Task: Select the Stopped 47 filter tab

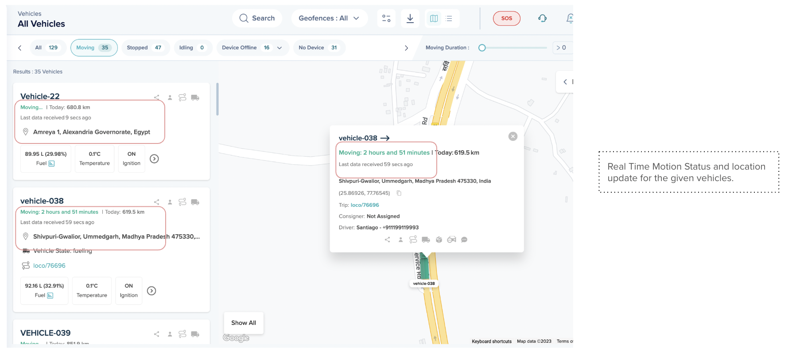Action: tap(144, 48)
